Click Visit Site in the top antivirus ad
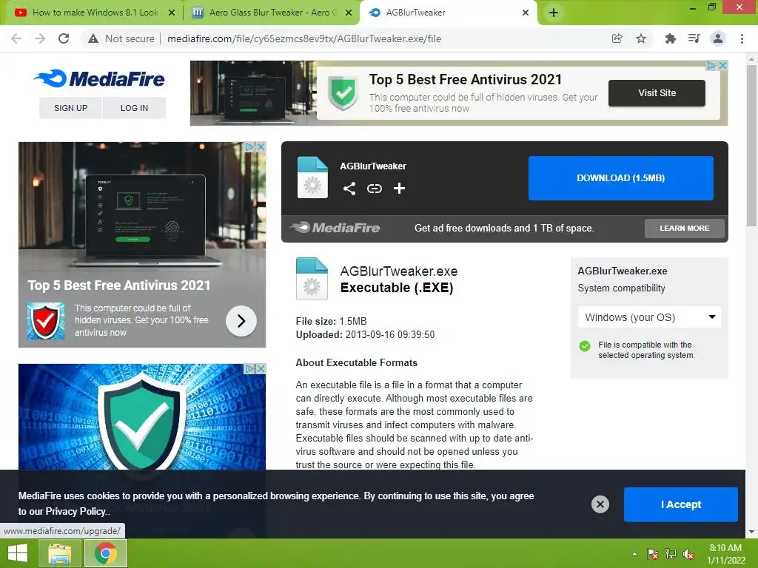Screen dimensions: 758x568 tap(657, 92)
